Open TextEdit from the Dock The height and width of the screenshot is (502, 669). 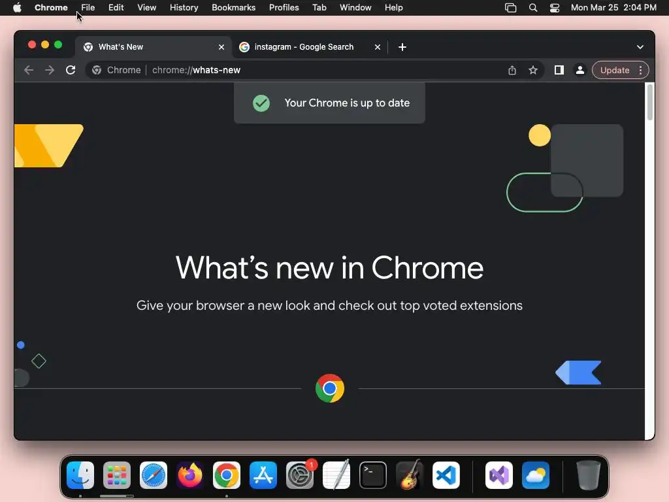[x=336, y=475]
